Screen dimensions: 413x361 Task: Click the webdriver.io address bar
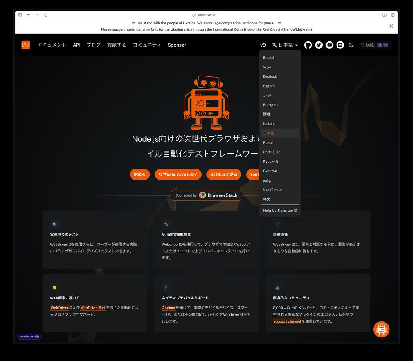(x=204, y=15)
